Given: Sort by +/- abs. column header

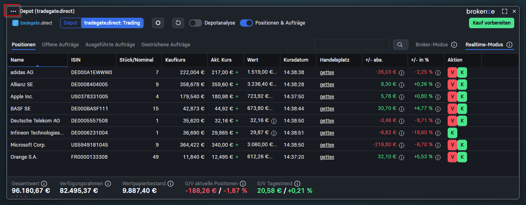Looking at the screenshot, I should coord(385,60).
